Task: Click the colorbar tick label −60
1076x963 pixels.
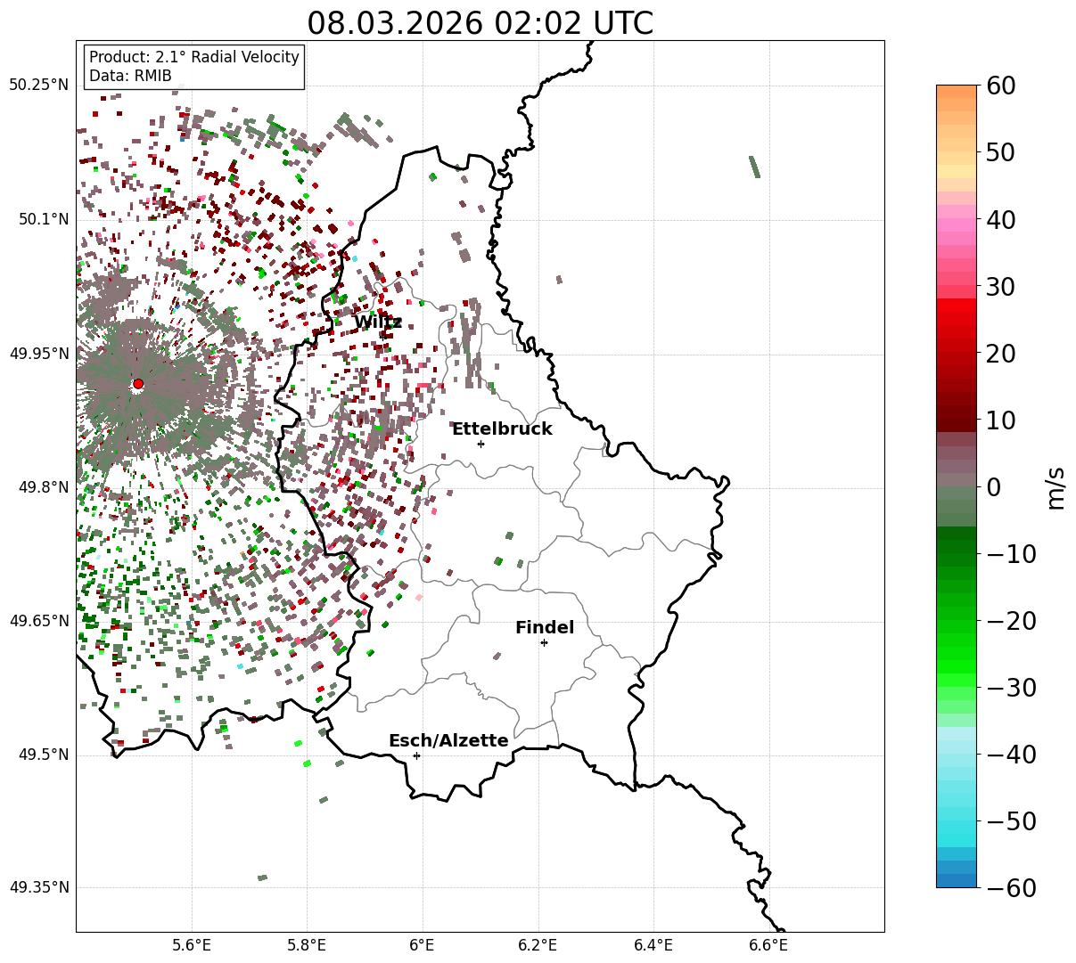Action: pos(1012,888)
